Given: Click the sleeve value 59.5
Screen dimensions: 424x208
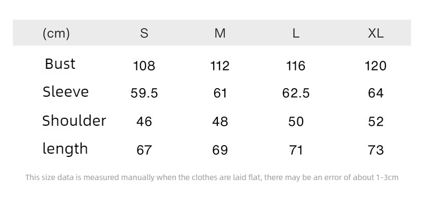Looking at the screenshot, I should point(144,93).
